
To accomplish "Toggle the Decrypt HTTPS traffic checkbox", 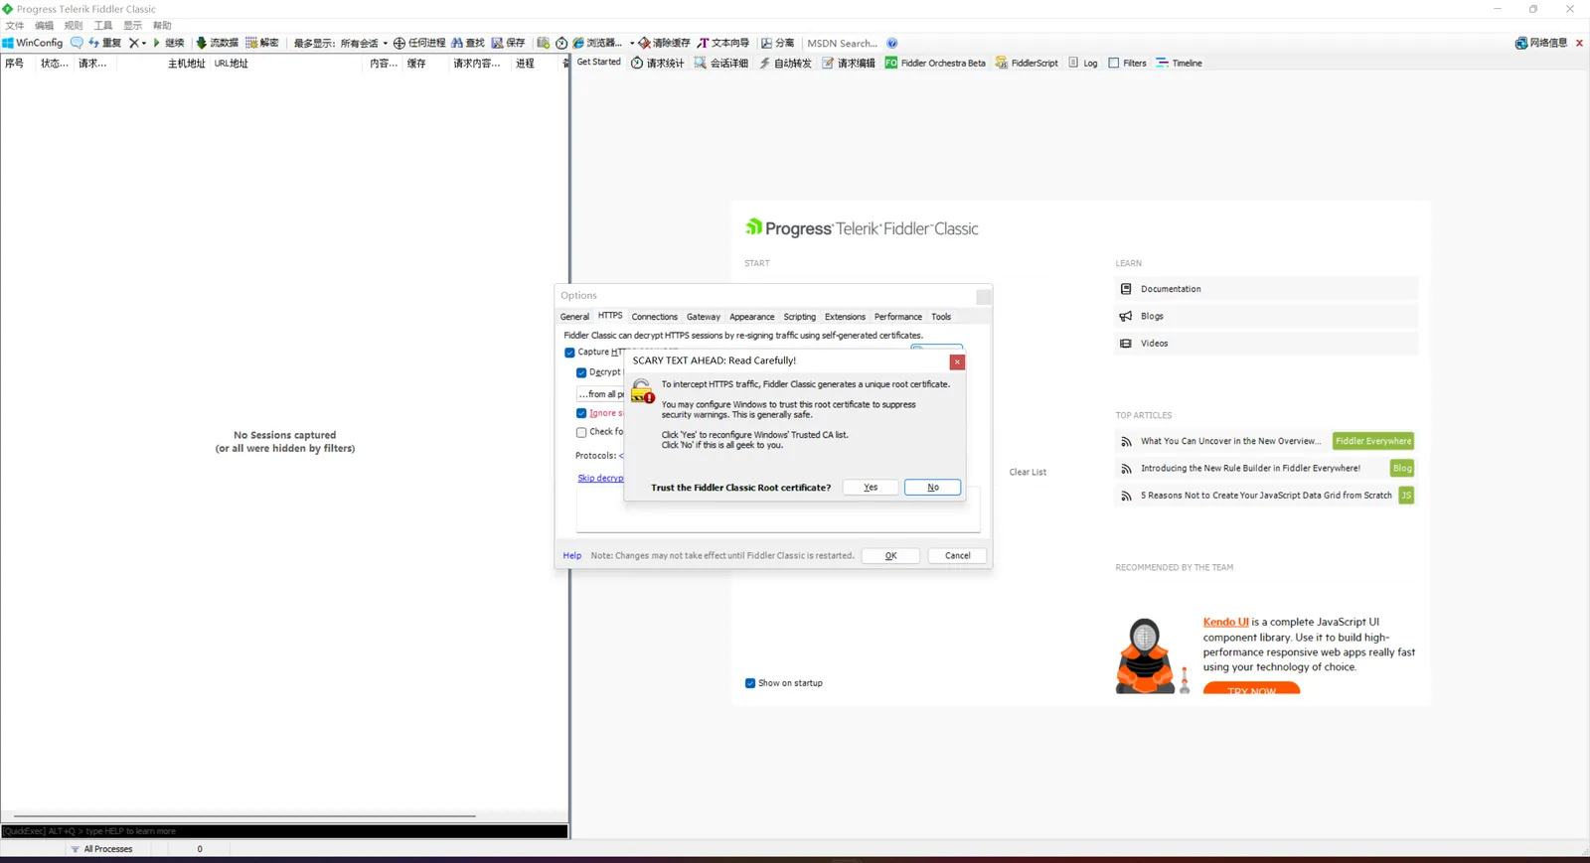I will [x=581, y=372].
